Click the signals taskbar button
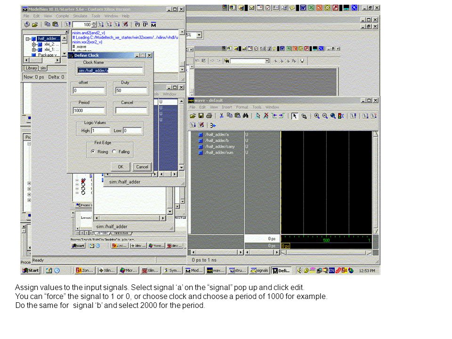Image resolution: width=452 pixels, height=339 pixels. pos(259,270)
